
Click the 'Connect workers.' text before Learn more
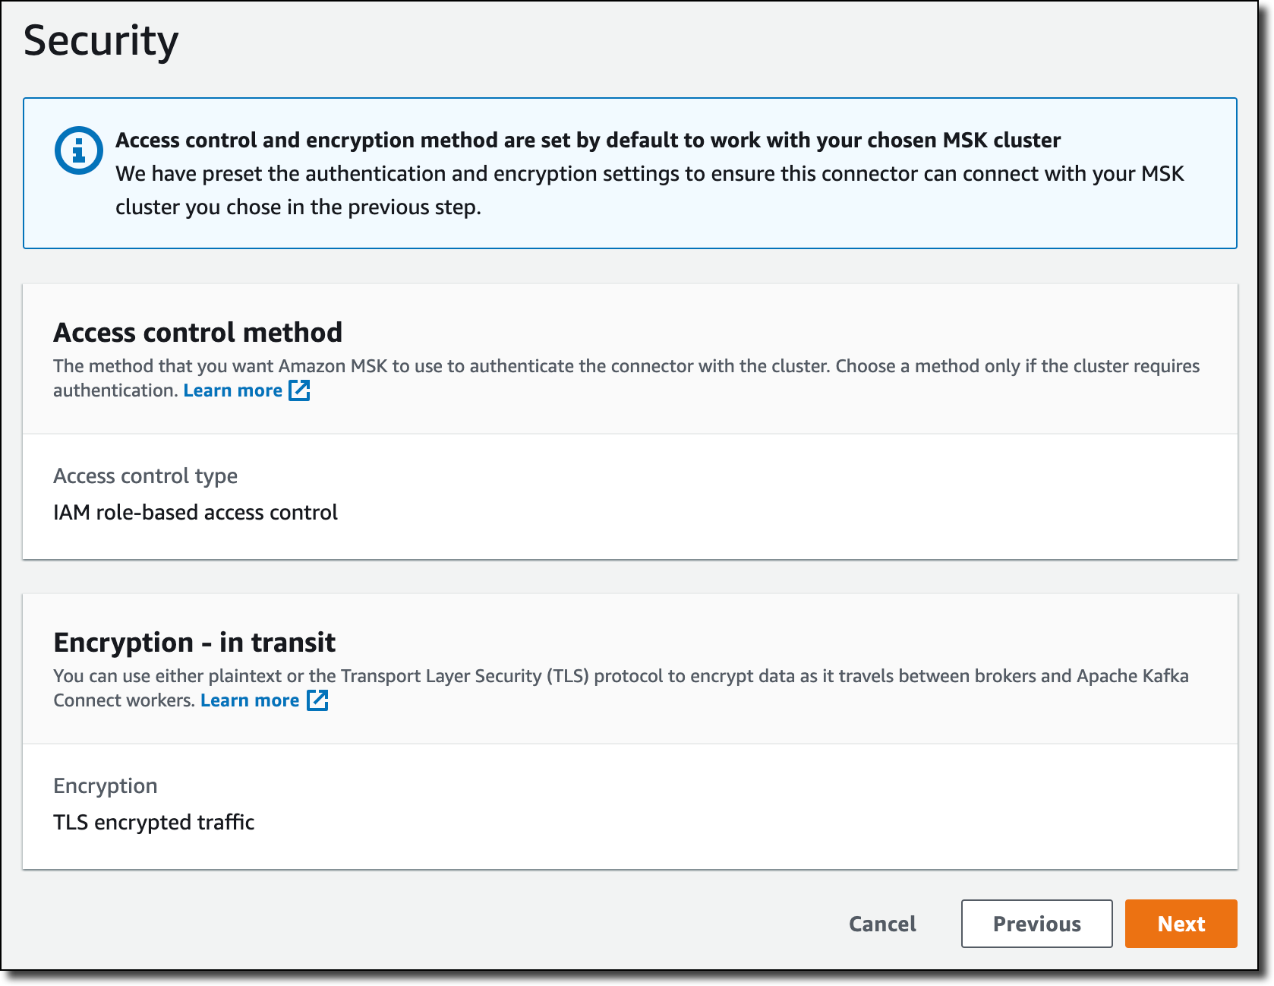(124, 700)
